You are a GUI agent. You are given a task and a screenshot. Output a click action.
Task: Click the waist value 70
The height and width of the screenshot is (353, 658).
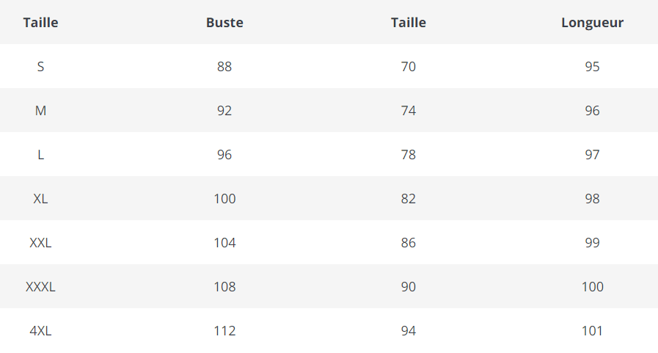409,67
